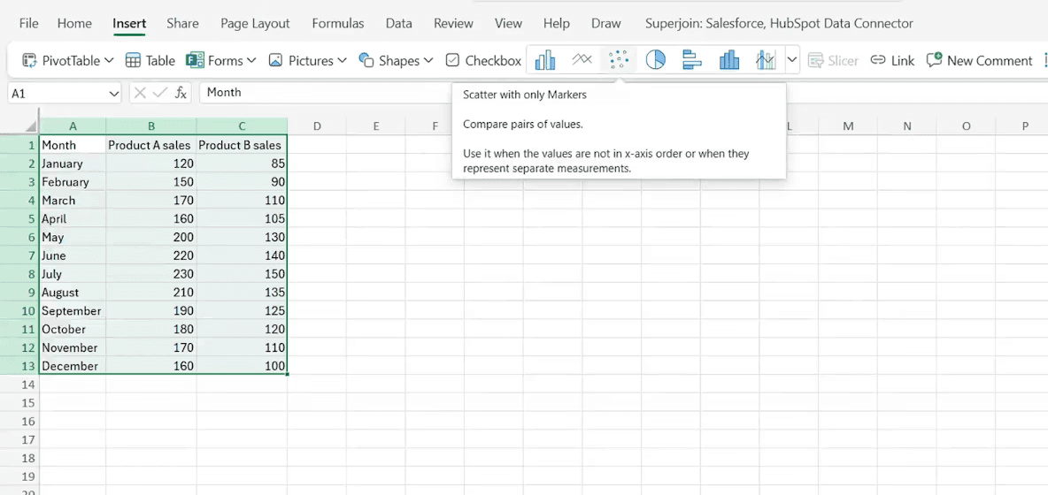
Task: Click the Product A sales cell
Action: click(151, 145)
